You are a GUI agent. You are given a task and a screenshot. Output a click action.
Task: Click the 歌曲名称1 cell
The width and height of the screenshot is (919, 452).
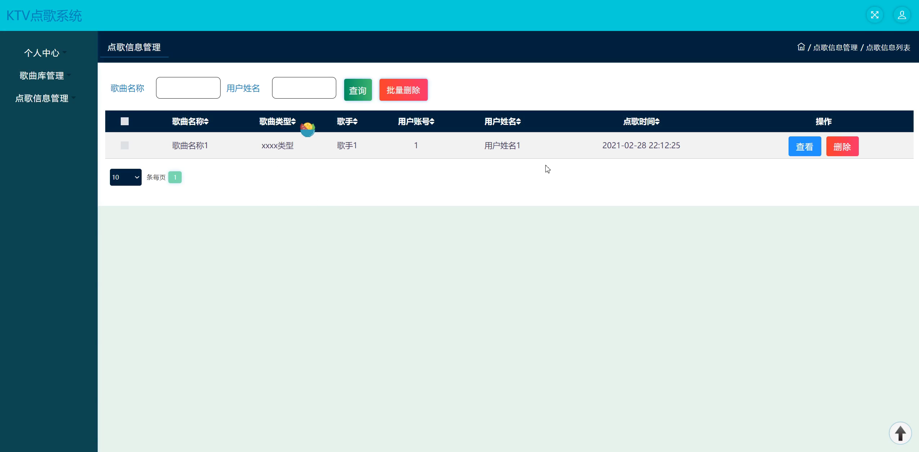click(x=190, y=145)
